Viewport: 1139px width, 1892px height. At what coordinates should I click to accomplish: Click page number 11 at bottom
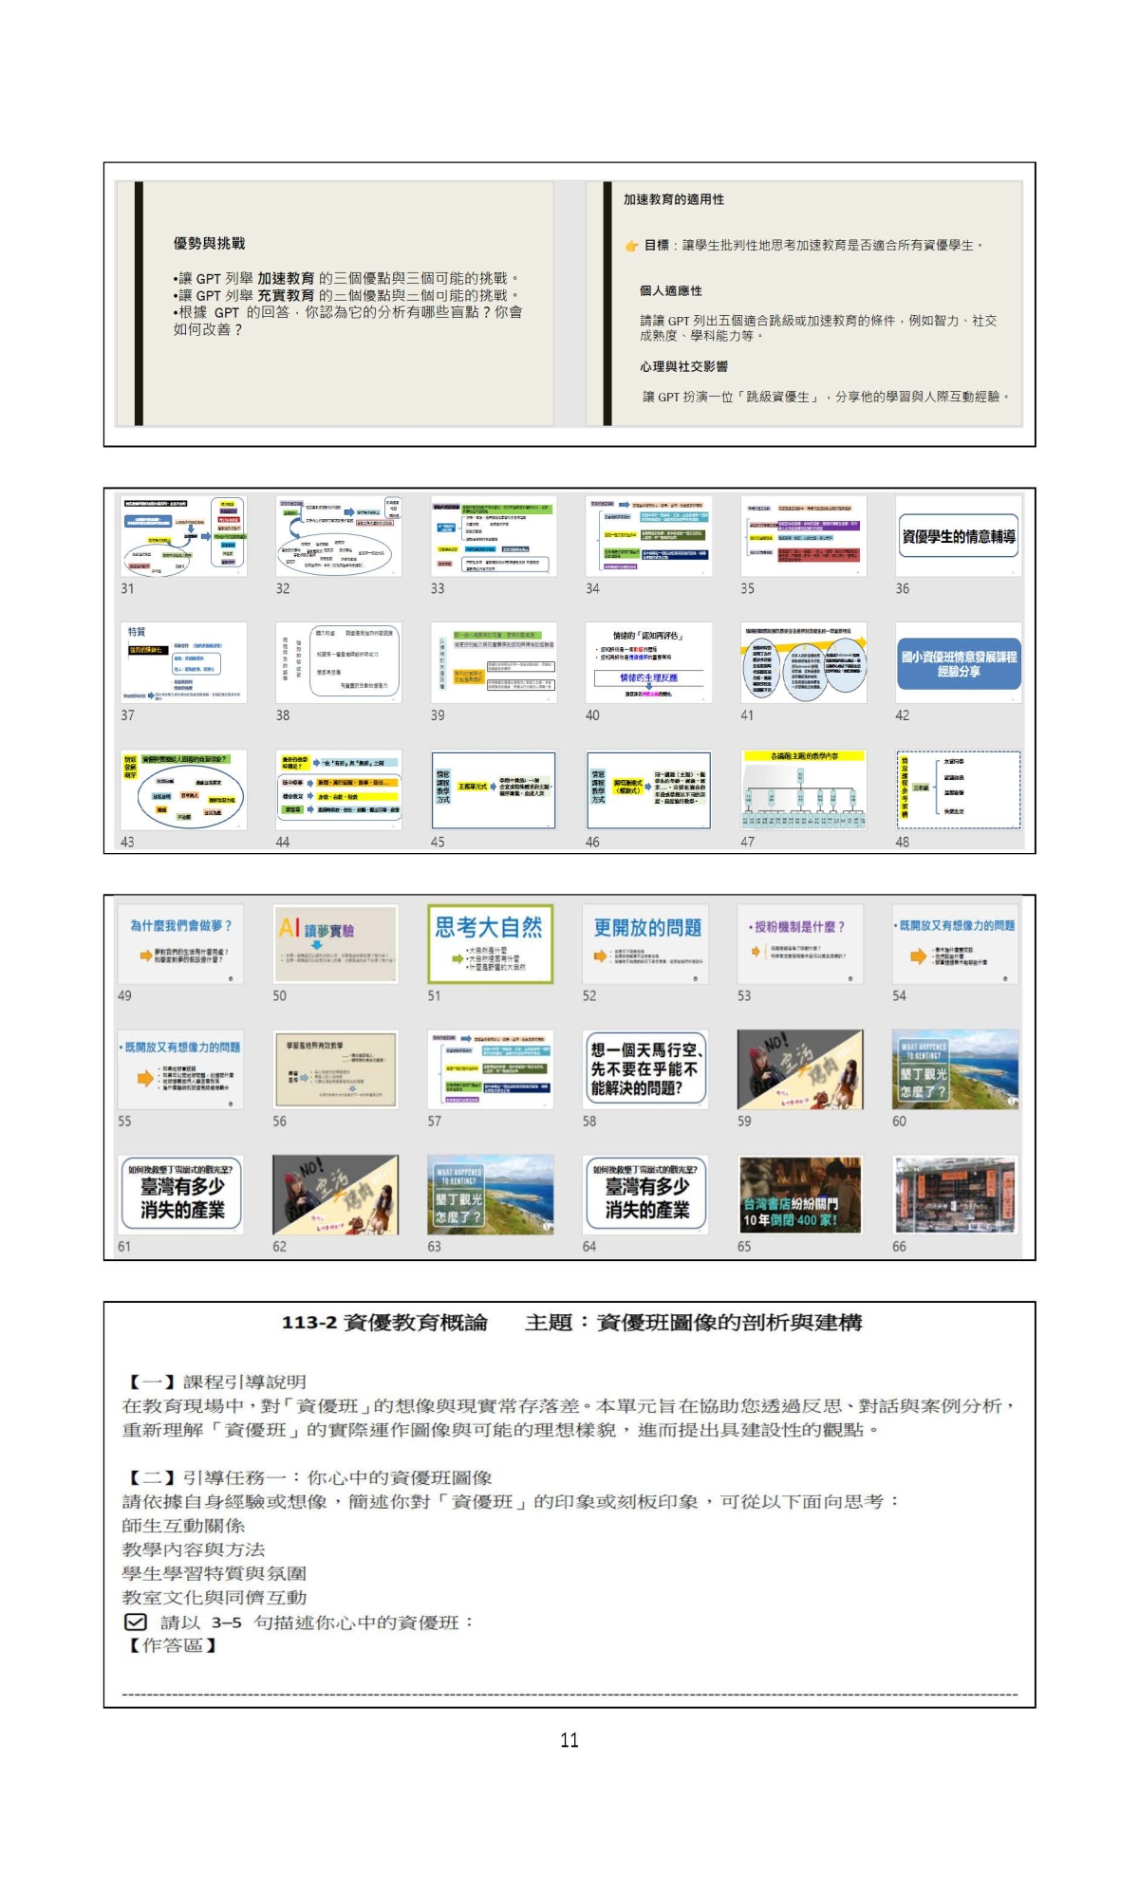569,1739
